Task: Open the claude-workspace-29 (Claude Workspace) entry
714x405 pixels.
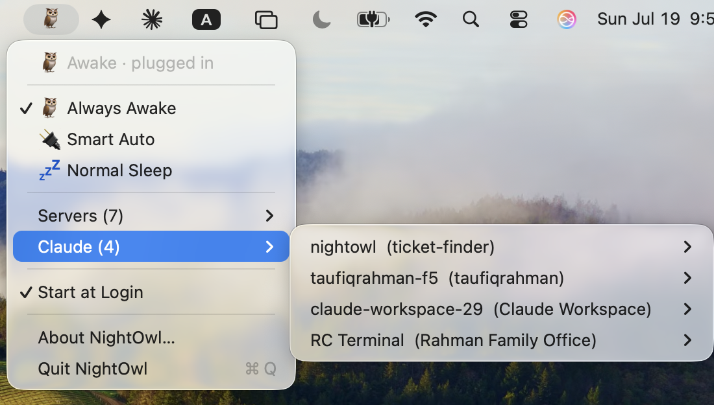Action: point(501,309)
